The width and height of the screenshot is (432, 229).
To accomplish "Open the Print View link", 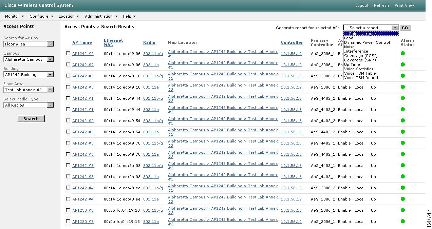I will [404, 5].
